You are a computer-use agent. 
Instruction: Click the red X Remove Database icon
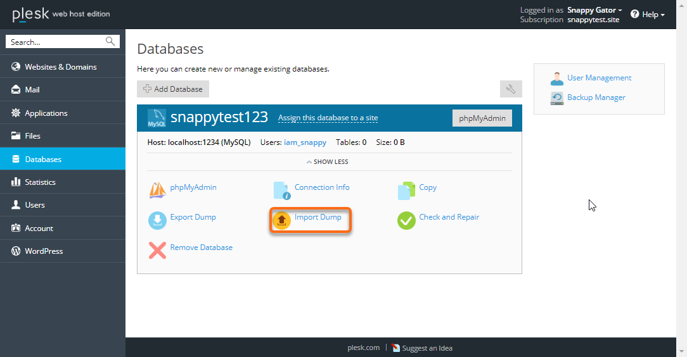pyautogui.click(x=157, y=250)
